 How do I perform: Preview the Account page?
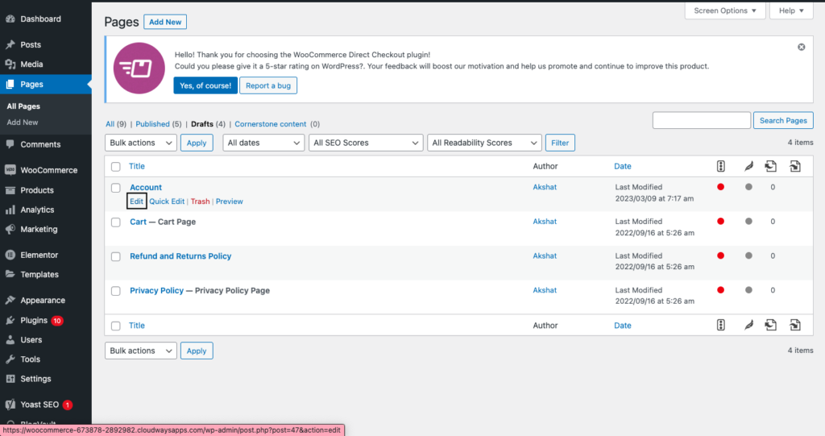pyautogui.click(x=230, y=201)
